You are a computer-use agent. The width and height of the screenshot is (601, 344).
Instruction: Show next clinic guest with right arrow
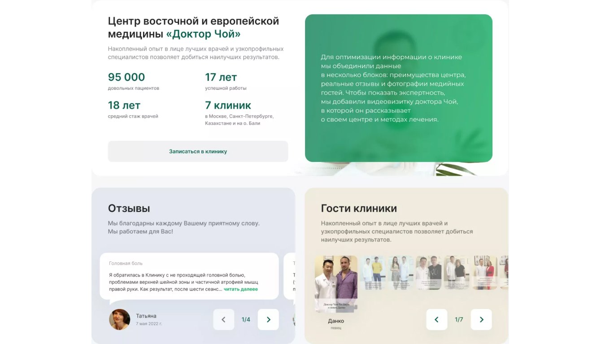coord(481,319)
